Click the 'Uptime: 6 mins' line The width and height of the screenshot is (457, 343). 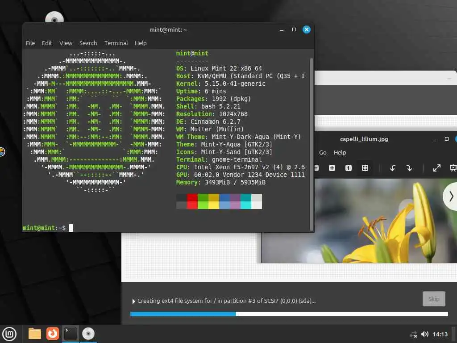tap(201, 91)
